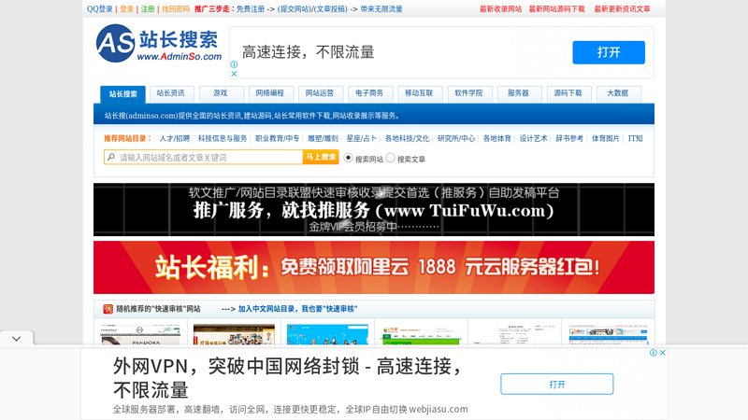This screenshot has width=748, height=420.
Task: Open the 服务器 tab
Action: [518, 93]
